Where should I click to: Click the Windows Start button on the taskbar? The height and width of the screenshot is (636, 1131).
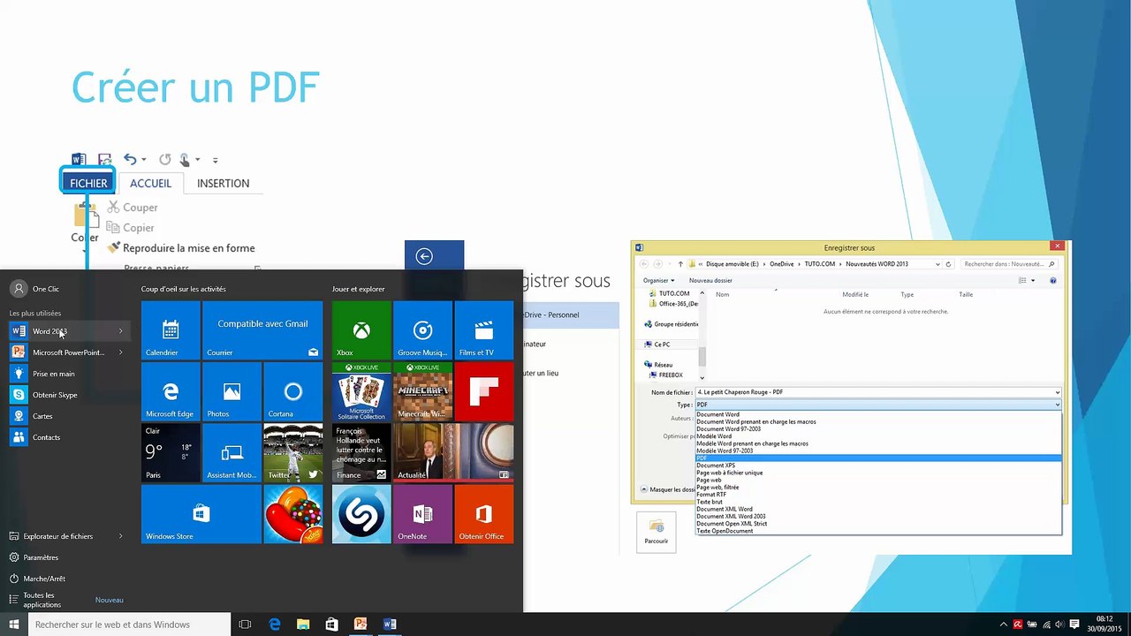(x=13, y=625)
